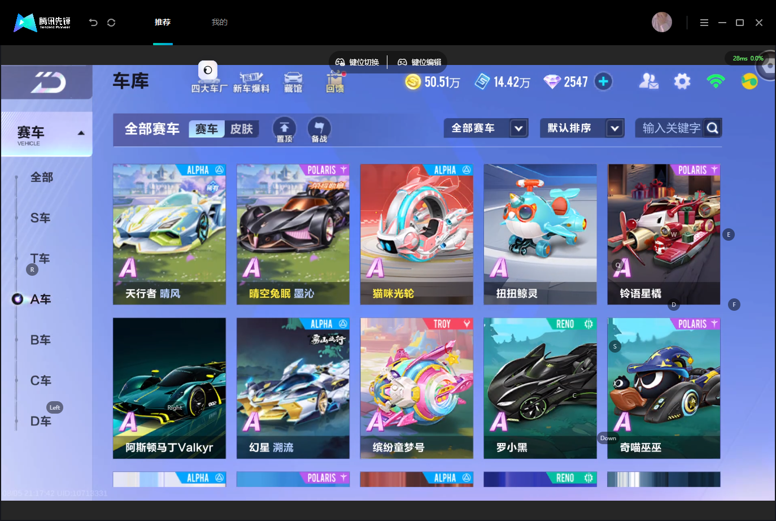The height and width of the screenshot is (521, 776).
Task: Select 全部 in the sidebar
Action: (42, 177)
